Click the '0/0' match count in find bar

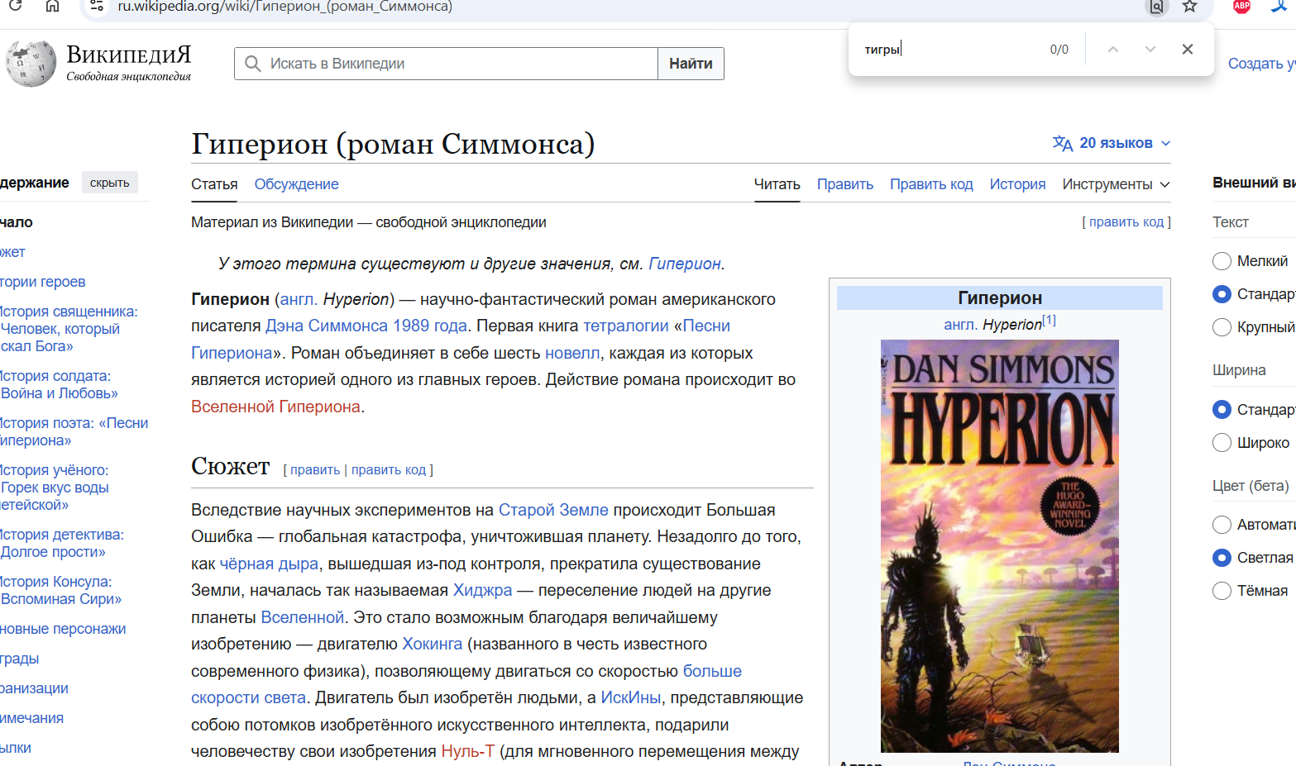pos(1059,50)
